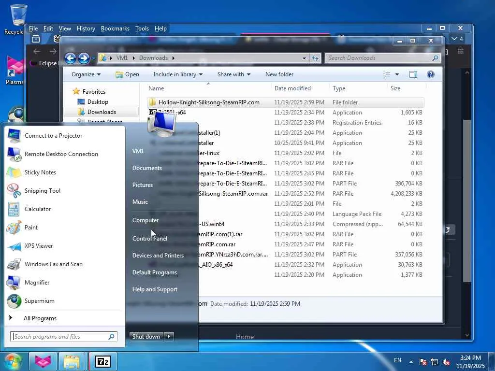This screenshot has height=371, width=495.
Task: Open the view options dropdown arrow
Action: tap(397, 74)
